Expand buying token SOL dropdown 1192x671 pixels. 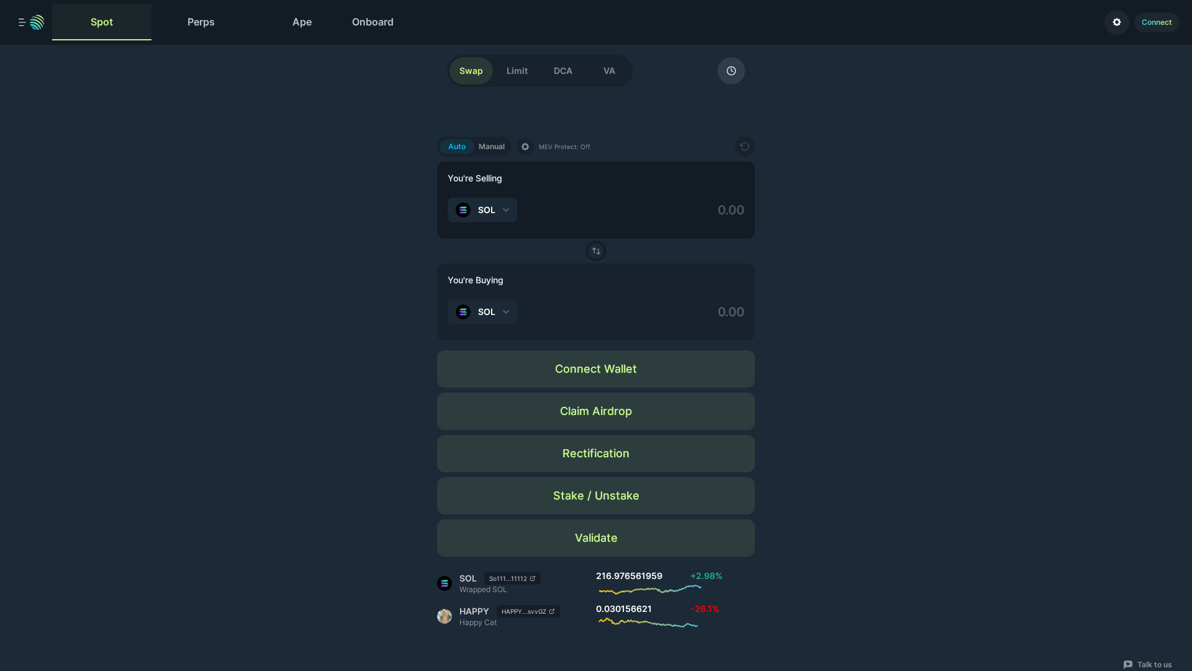click(x=482, y=312)
